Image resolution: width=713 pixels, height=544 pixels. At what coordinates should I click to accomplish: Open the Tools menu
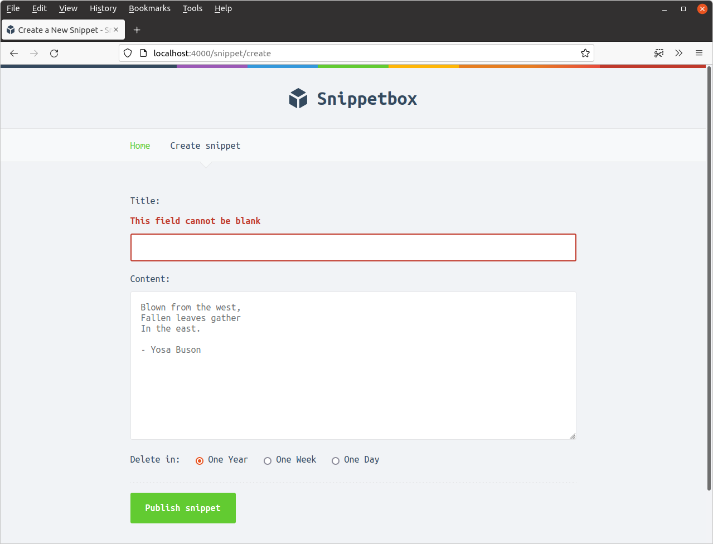(192, 8)
